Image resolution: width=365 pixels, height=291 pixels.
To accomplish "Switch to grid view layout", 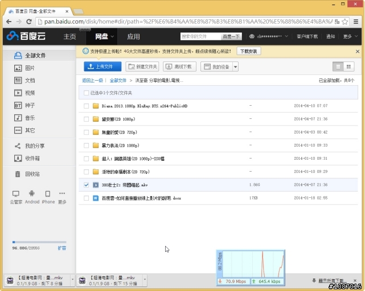I will (x=348, y=67).
